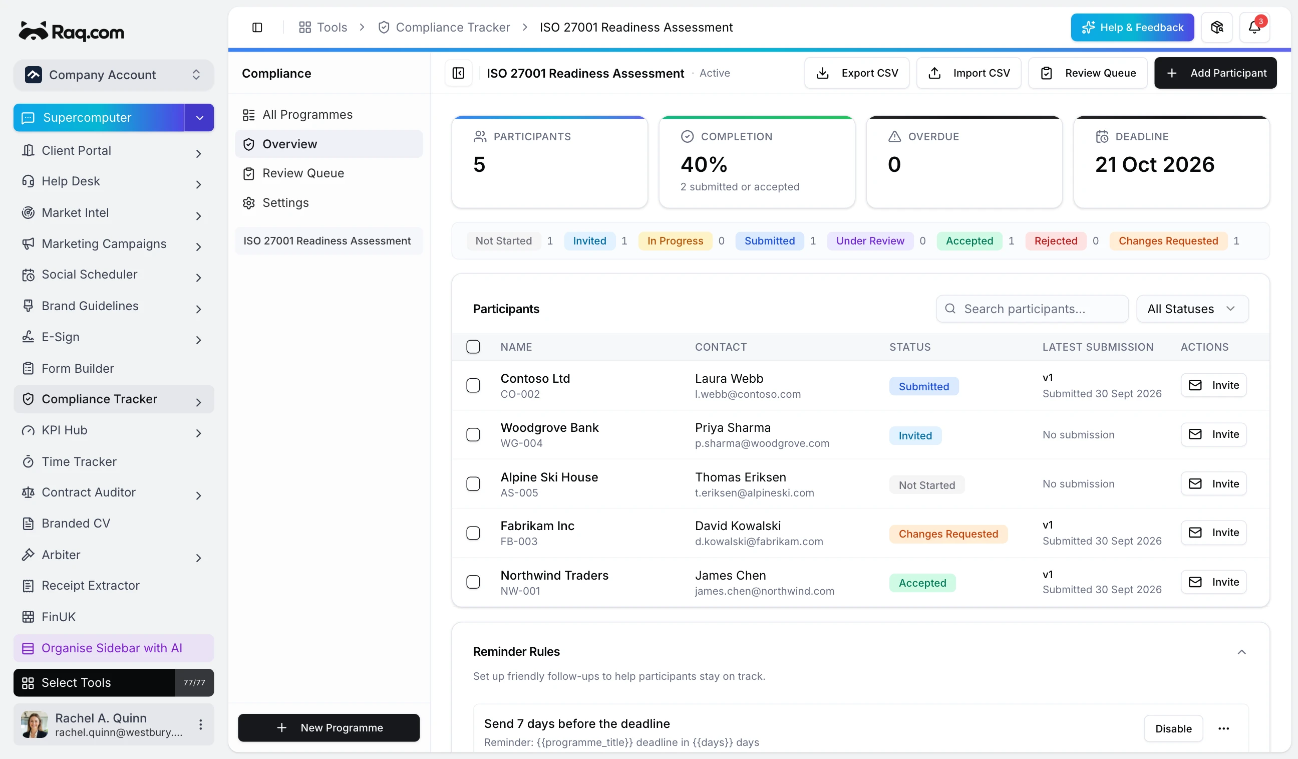Open the cube icon beside Help & Feedback
The width and height of the screenshot is (1298, 759).
(x=1216, y=28)
